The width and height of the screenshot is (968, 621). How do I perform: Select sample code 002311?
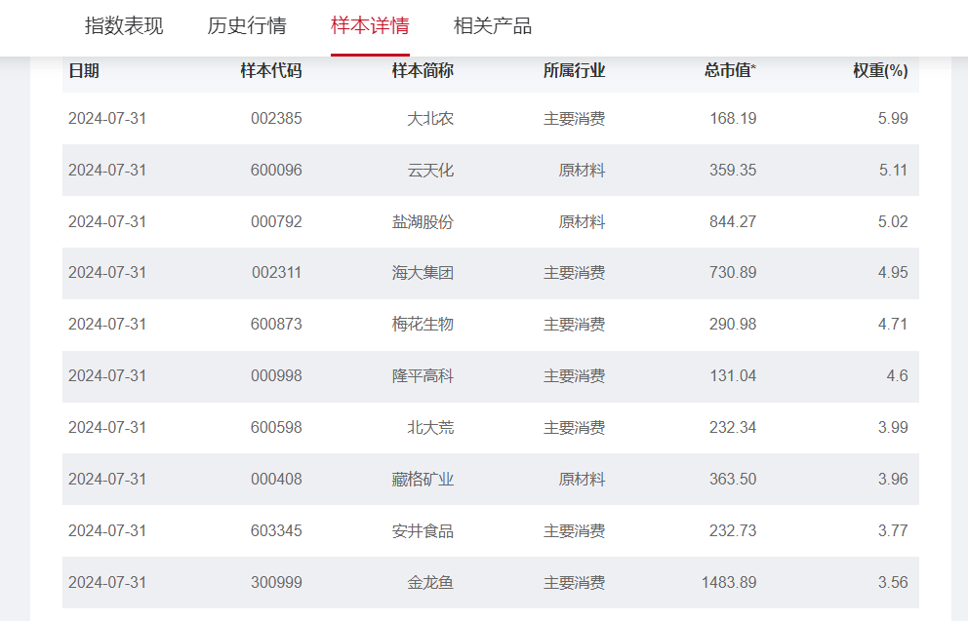point(276,273)
